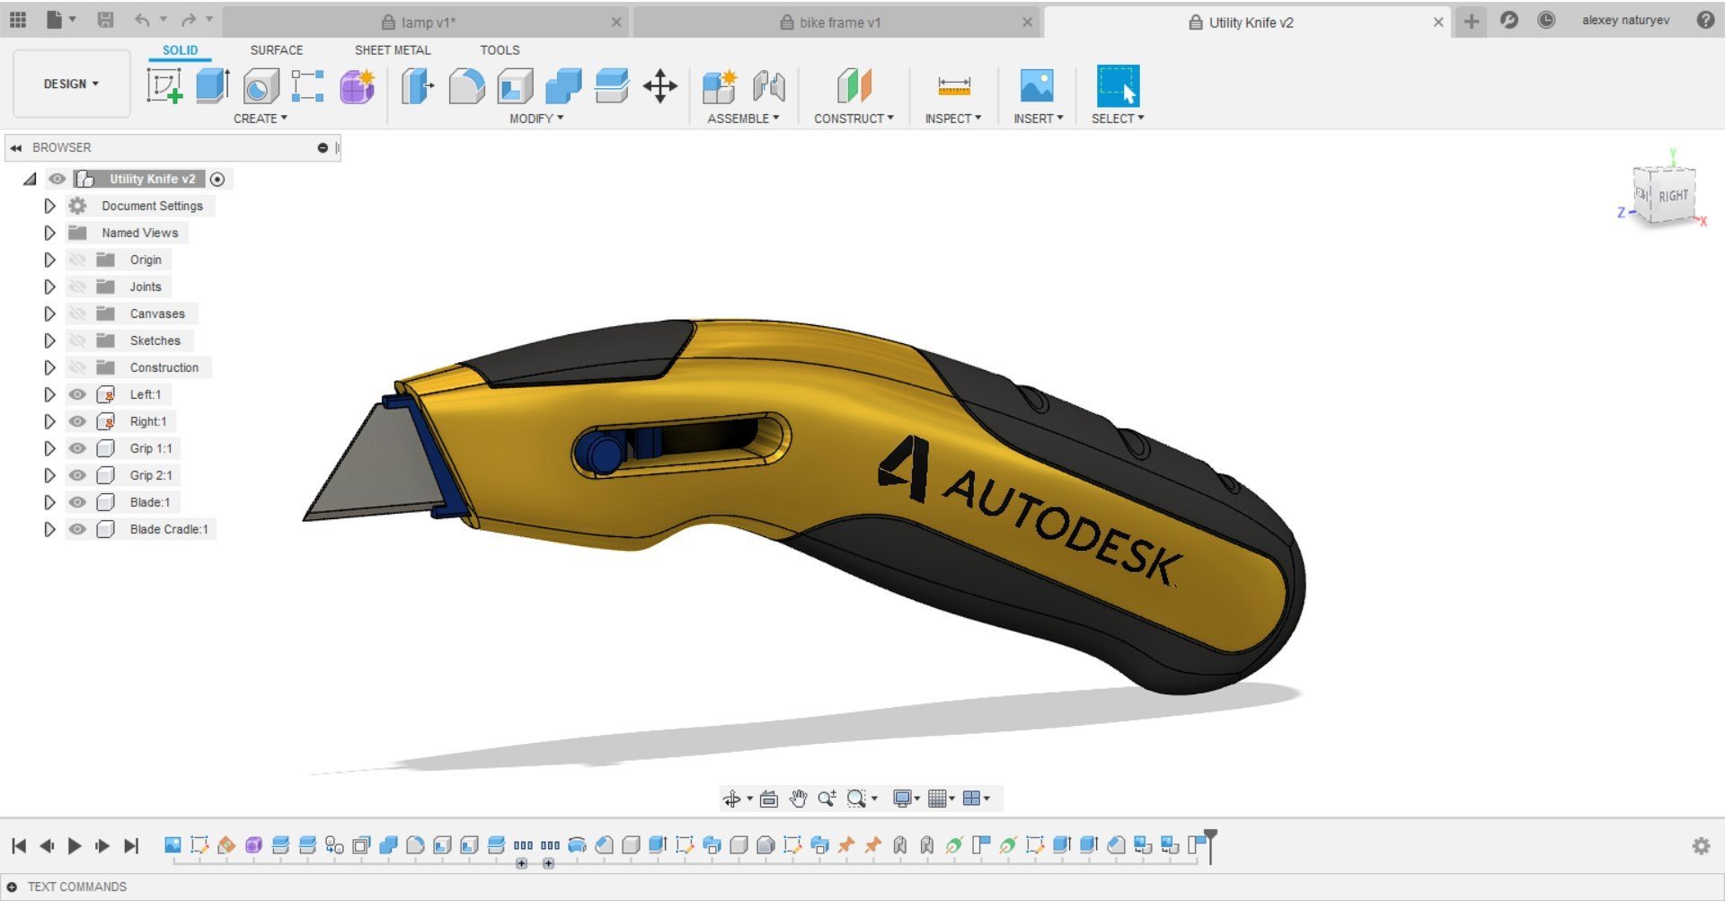Viewport: 1725px width, 901px height.
Task: Select the Fillet tool in Modify
Action: pyautogui.click(x=466, y=86)
